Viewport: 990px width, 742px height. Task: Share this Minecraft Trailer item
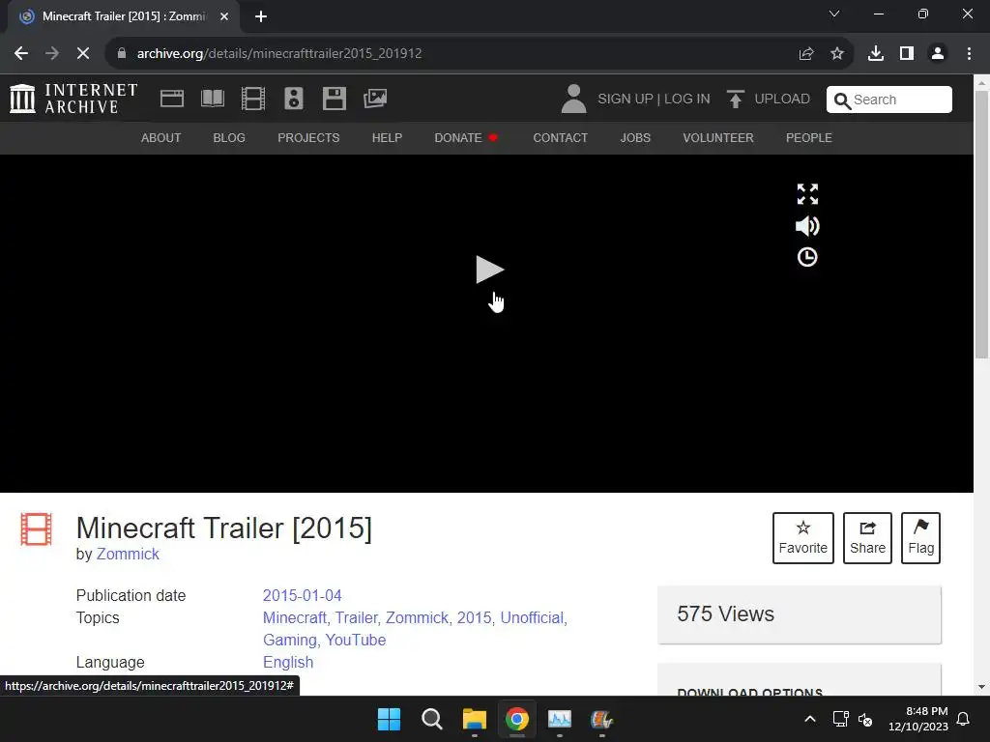[x=867, y=537]
